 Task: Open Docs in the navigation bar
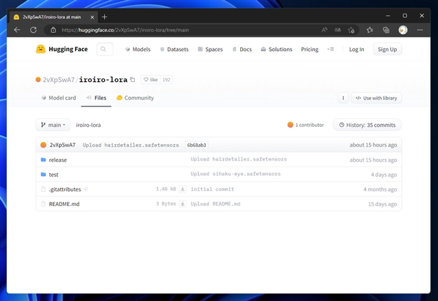pyautogui.click(x=242, y=49)
